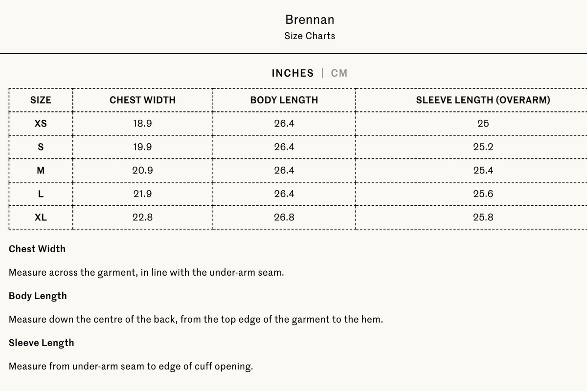Click the 18.9 chest width value
587x391 pixels.
(142, 124)
